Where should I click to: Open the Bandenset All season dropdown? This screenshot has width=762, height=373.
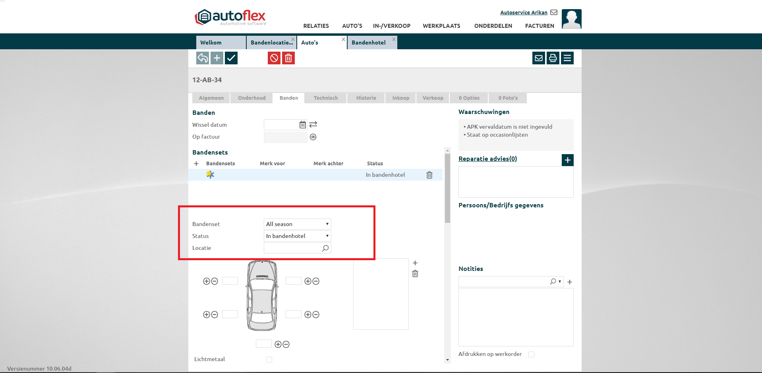click(297, 224)
